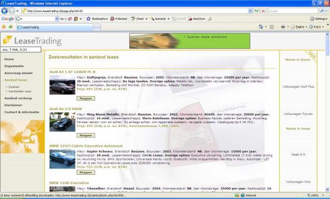The width and height of the screenshot is (330, 199).
Task: Open Volkswagen Polo in sidebar
Action: [298, 182]
